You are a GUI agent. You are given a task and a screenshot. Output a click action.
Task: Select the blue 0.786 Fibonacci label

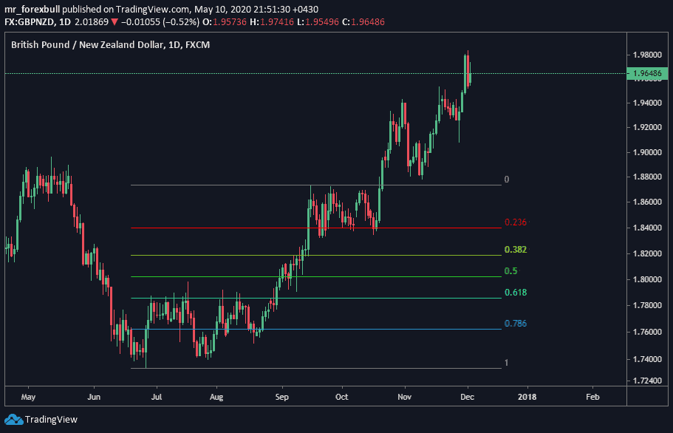pos(515,324)
